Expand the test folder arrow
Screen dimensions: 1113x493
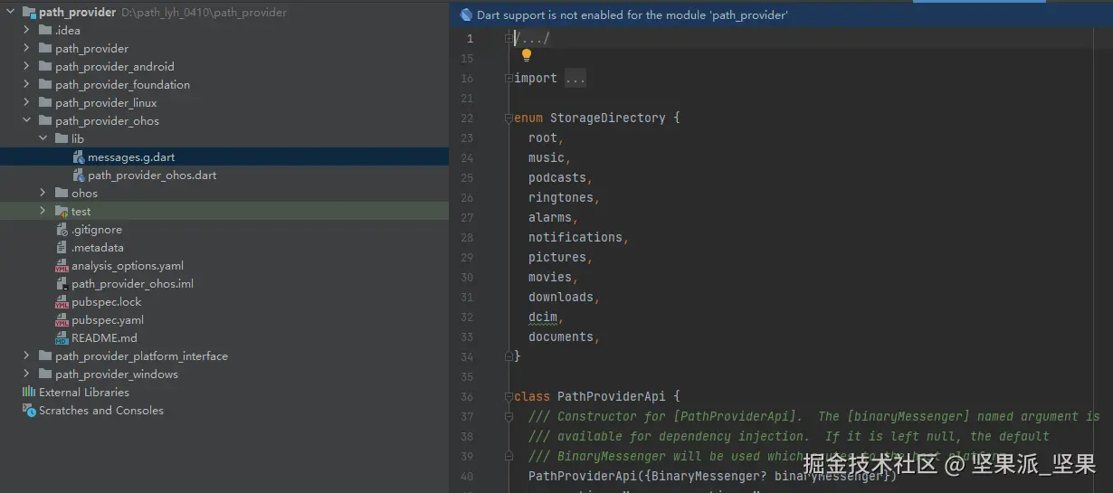pos(43,212)
